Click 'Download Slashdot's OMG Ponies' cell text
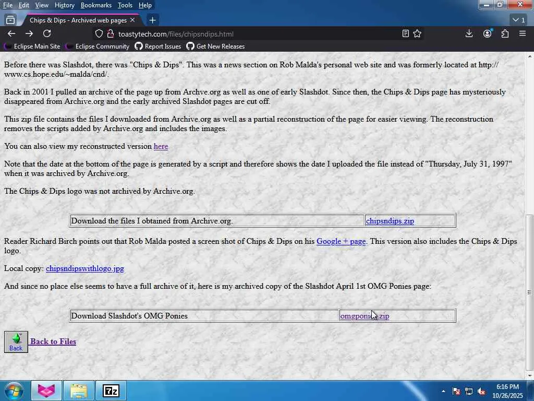 (129, 316)
